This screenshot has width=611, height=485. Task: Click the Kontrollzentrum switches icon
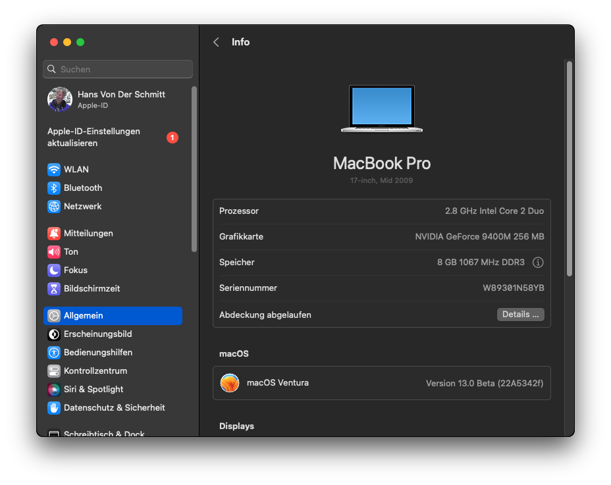click(x=54, y=371)
